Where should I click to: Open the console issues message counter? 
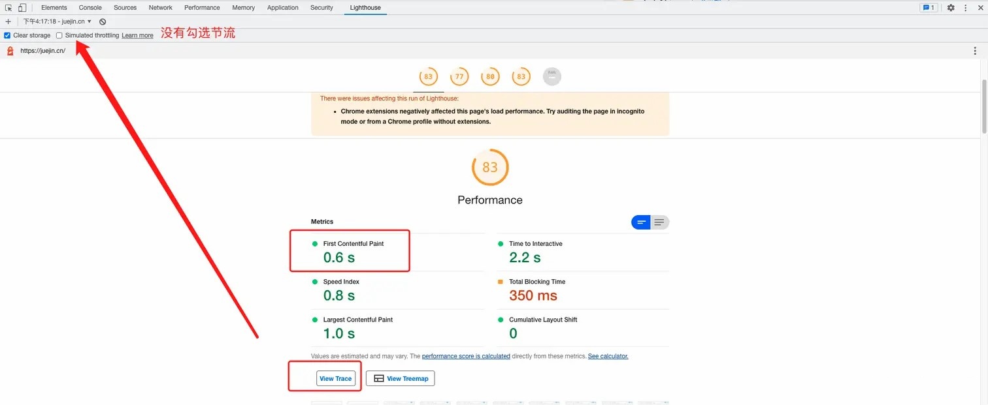928,8
